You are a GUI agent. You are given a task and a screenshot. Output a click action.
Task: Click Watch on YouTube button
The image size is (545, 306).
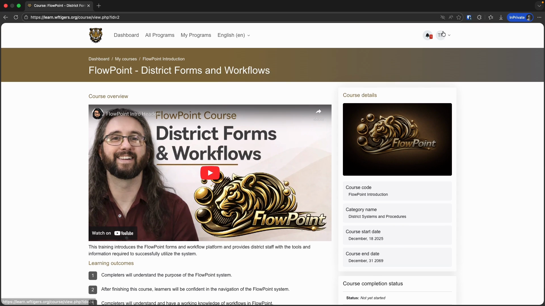pos(113,233)
